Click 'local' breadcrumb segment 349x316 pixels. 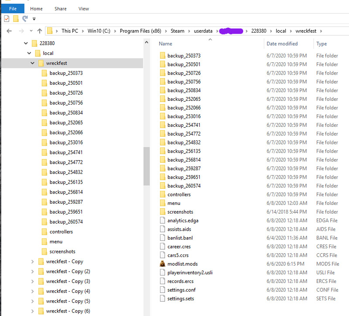281,31
